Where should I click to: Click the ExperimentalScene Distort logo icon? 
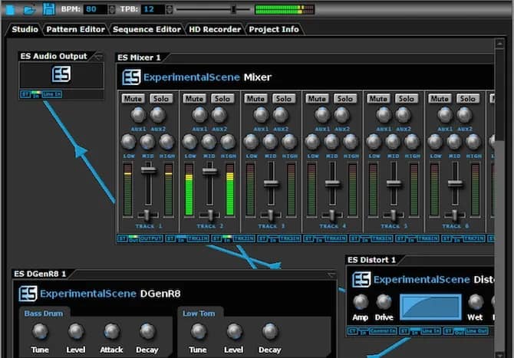[x=361, y=279]
